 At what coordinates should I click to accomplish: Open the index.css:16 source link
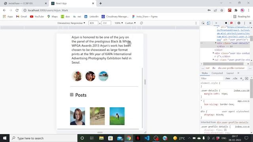click(242, 90)
